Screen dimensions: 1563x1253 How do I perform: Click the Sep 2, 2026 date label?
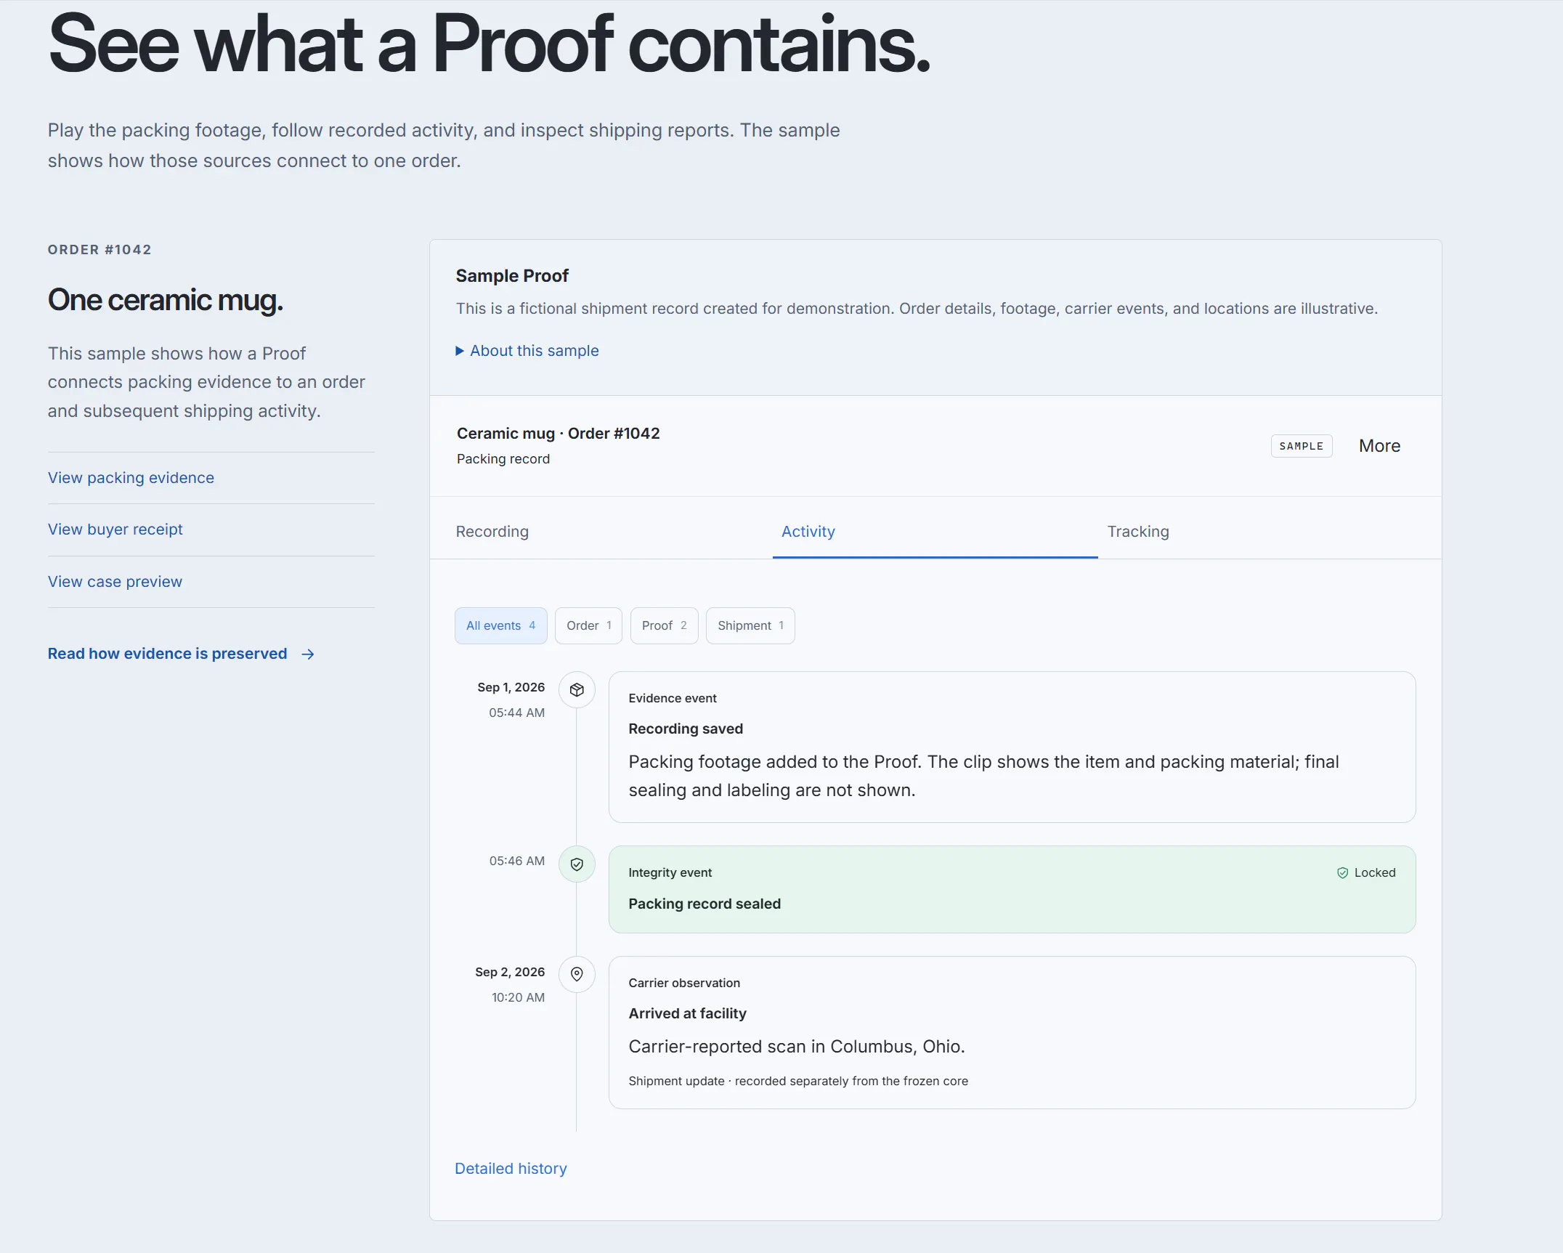coord(510,972)
